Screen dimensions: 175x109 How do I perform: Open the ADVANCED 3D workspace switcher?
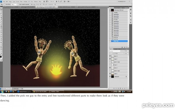coord(122,1)
